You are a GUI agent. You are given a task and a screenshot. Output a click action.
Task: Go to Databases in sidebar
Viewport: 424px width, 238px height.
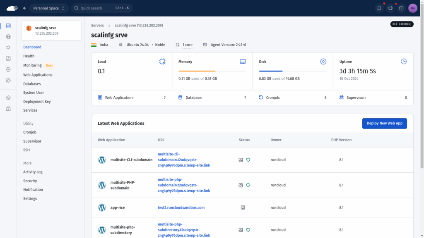click(32, 84)
